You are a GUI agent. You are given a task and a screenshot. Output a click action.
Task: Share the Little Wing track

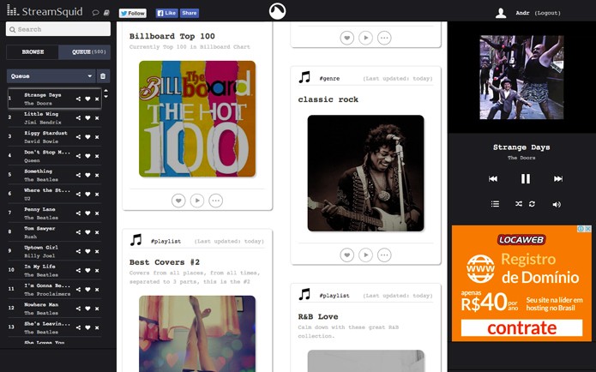pyautogui.click(x=78, y=117)
